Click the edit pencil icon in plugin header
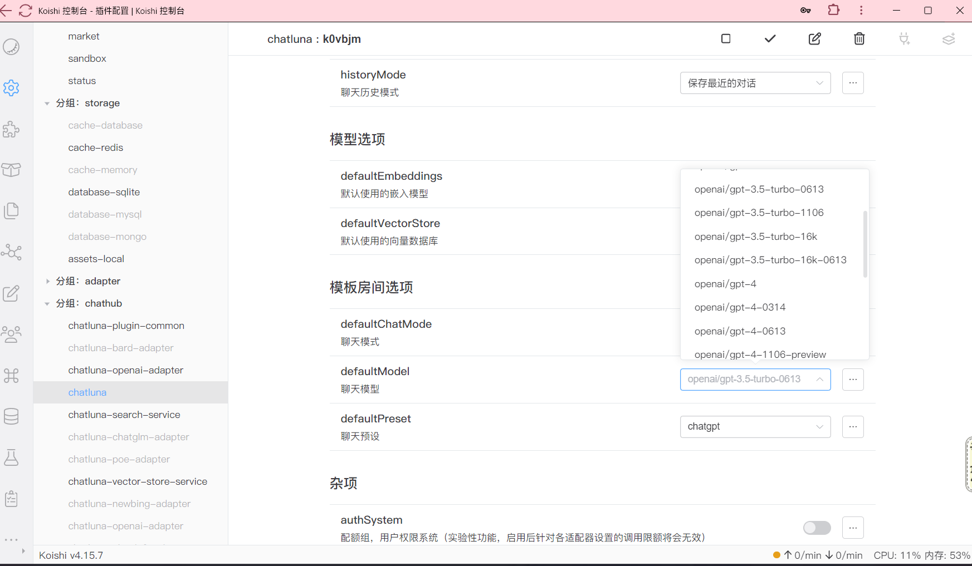This screenshot has width=972, height=566. click(x=814, y=38)
